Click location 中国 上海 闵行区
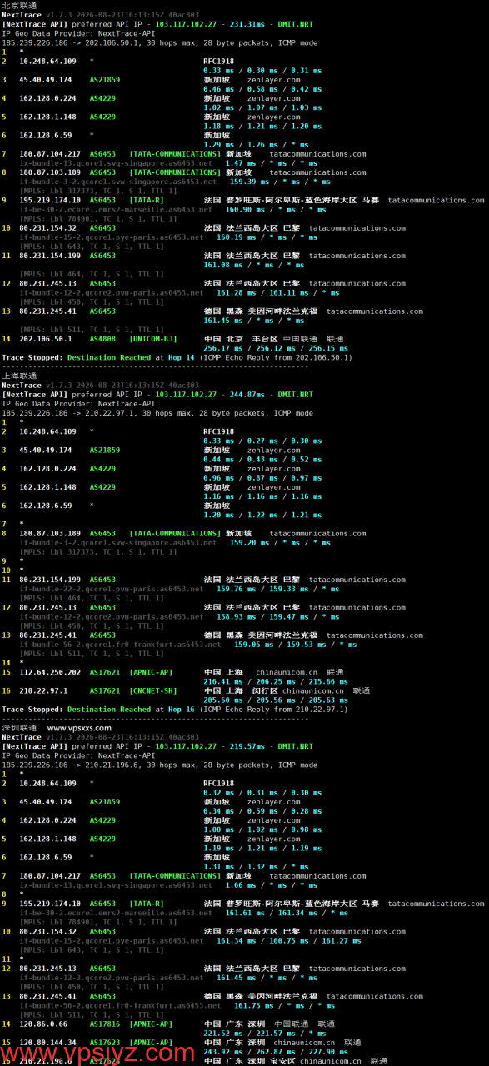Viewport: 489px width, 1066px height. point(241,690)
